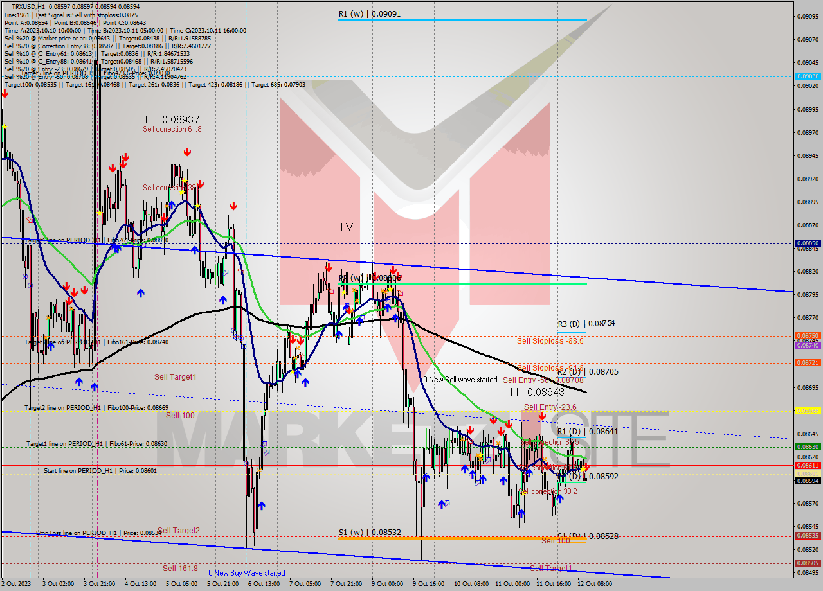This screenshot has height=591, width=823.
Task: Click the 0.08850 blue price tag on axis
Action: pyautogui.click(x=808, y=243)
